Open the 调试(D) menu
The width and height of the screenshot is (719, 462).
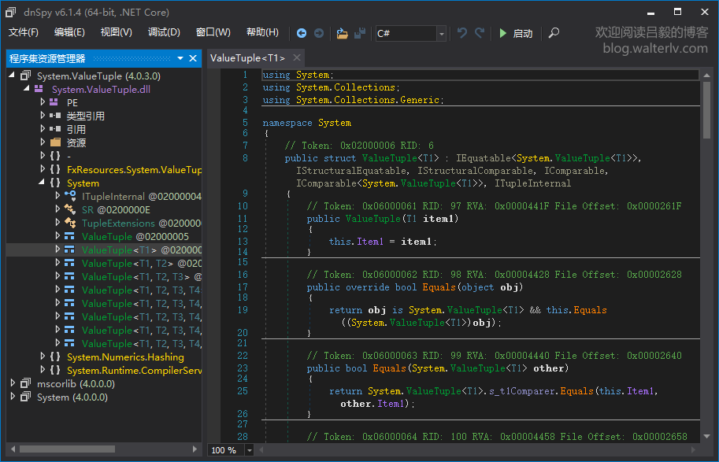[x=164, y=32]
